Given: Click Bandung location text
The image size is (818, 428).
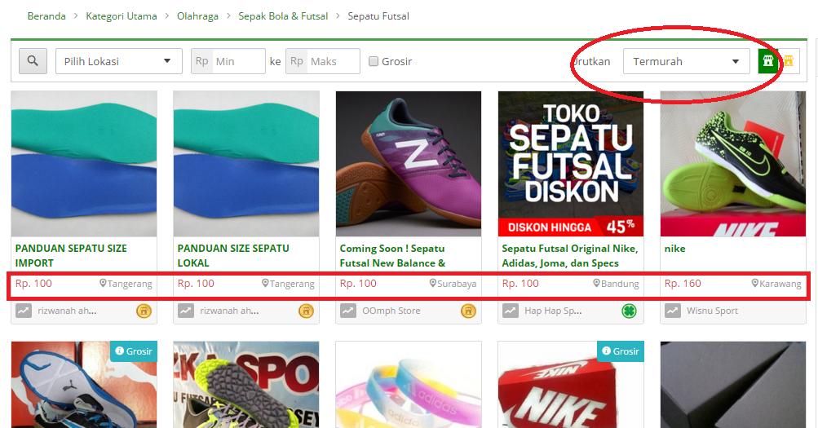Looking at the screenshot, I should 620,284.
